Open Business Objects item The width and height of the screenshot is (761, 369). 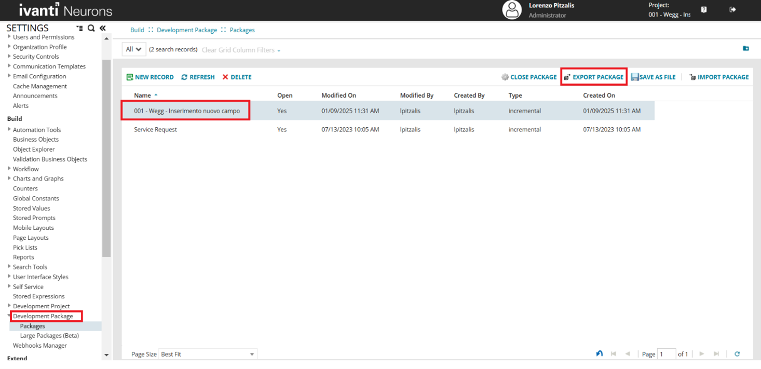point(36,139)
